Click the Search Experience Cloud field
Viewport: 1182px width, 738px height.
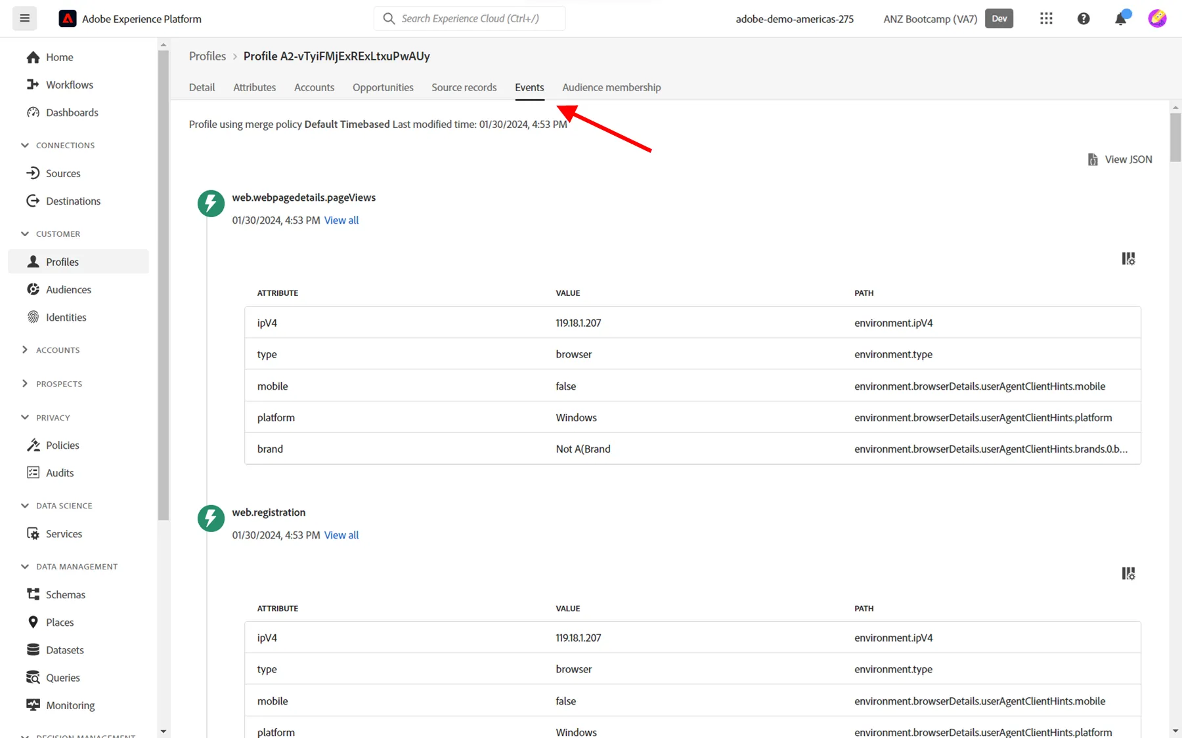tap(470, 18)
